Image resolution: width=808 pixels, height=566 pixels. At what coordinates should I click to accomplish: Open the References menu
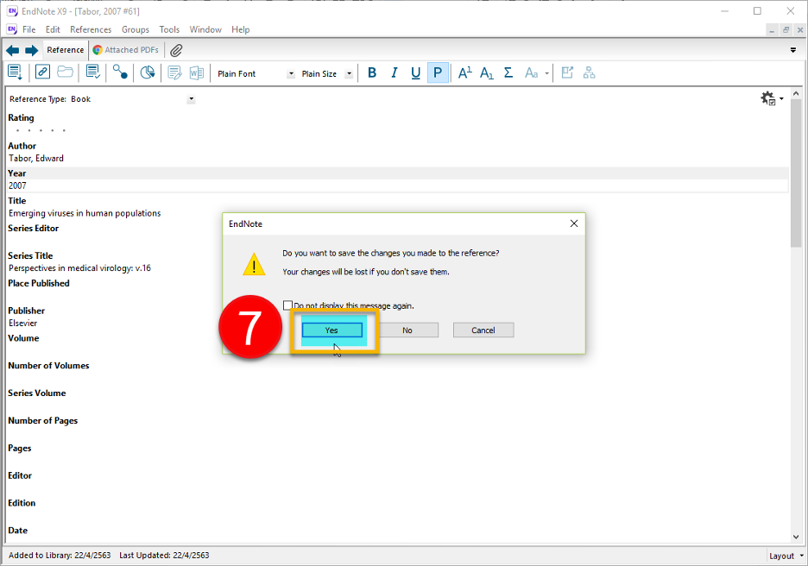[x=91, y=29]
